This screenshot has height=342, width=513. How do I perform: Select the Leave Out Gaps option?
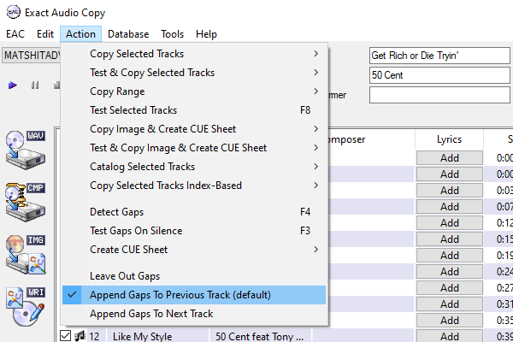[x=125, y=276]
